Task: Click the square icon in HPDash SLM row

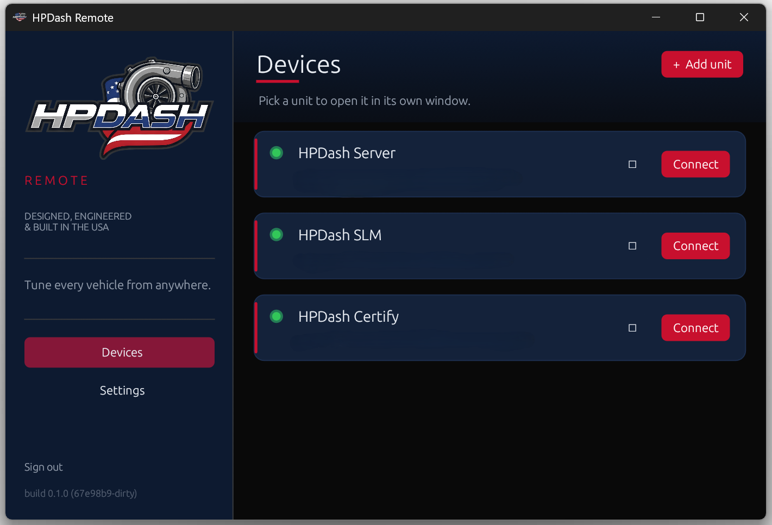Action: (632, 246)
